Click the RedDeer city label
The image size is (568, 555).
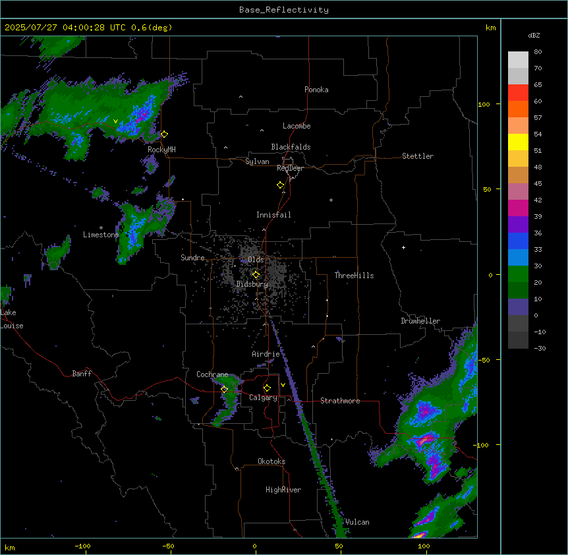pos(290,168)
